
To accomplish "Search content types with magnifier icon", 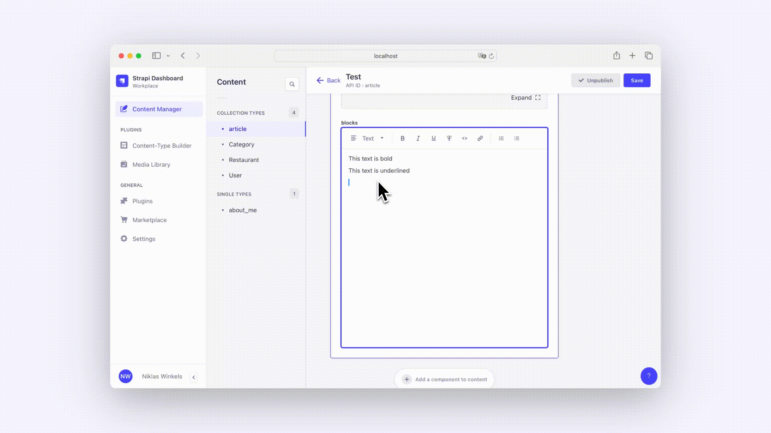I will click(x=292, y=84).
